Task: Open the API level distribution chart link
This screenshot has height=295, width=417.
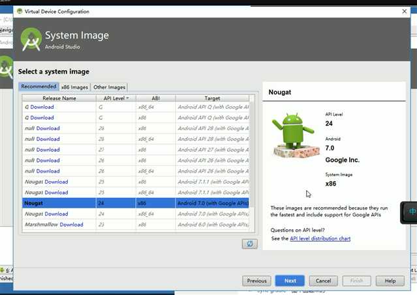Action: point(320,238)
